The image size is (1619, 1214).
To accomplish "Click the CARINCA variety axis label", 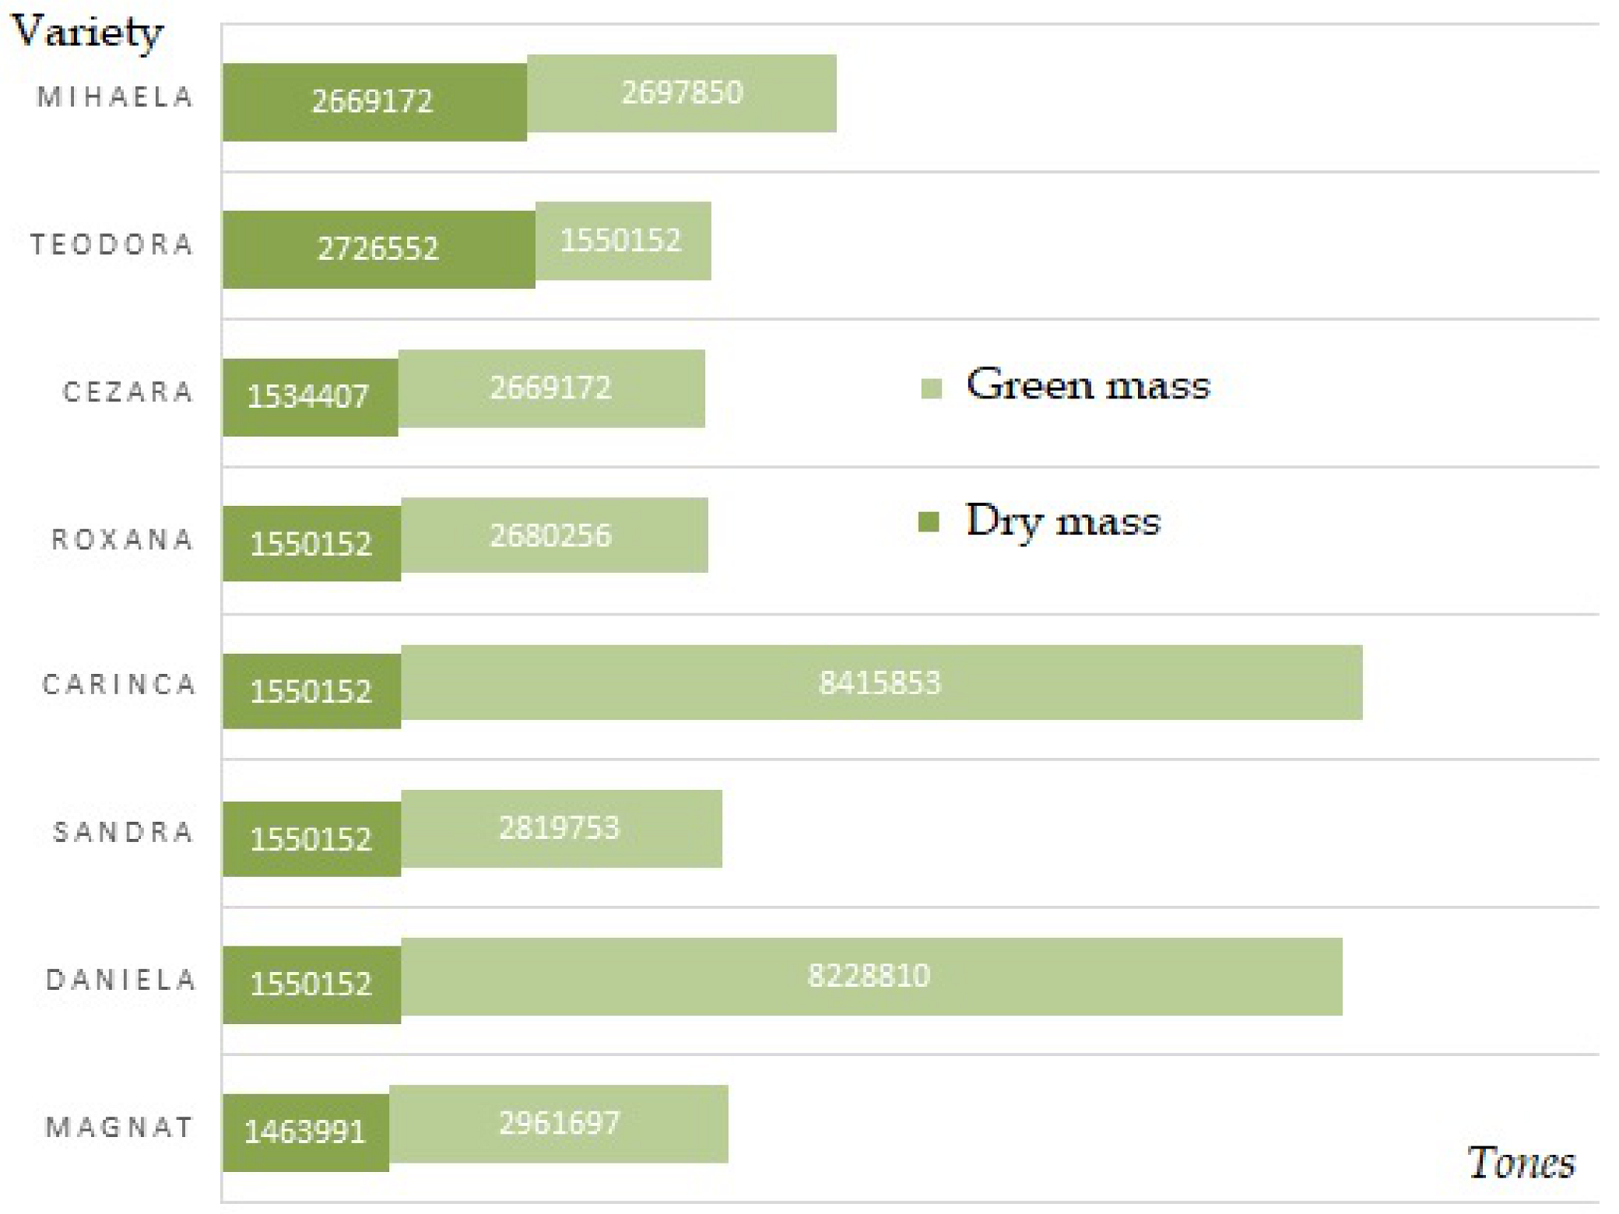I will (119, 685).
